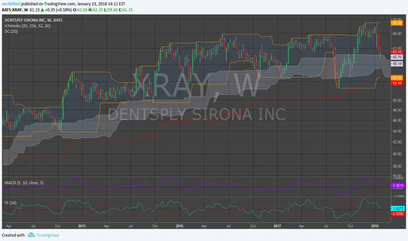Open the TradingView link in the footer

tap(48, 235)
